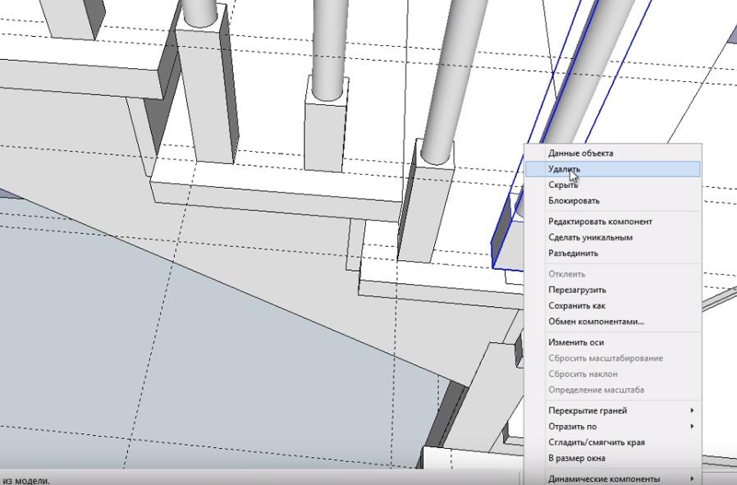Select Скрыть to hide the component

point(563,185)
